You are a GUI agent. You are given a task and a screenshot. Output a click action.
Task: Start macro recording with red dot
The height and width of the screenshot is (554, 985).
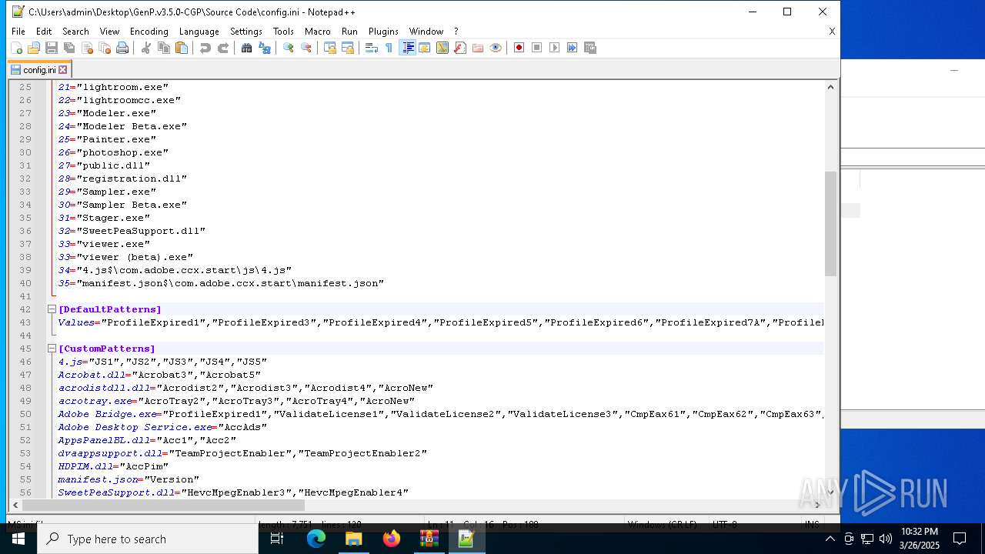click(519, 48)
